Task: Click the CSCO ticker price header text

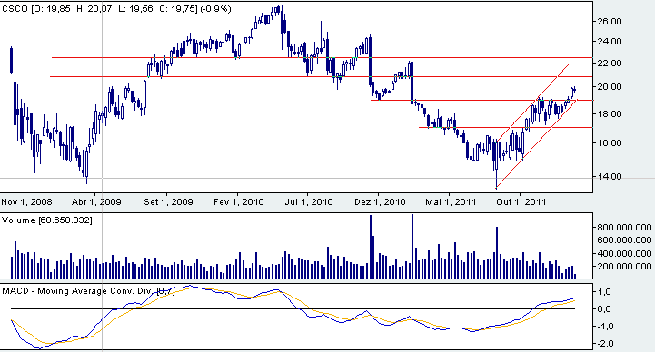Action: (x=116, y=9)
